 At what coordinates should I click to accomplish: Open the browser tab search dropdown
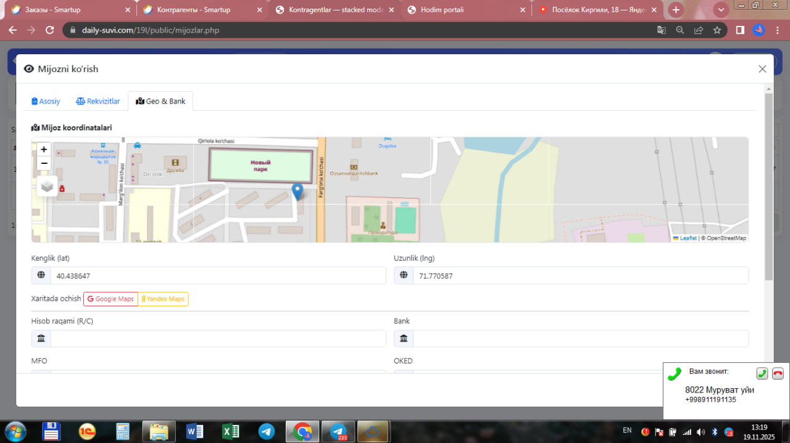point(720,10)
